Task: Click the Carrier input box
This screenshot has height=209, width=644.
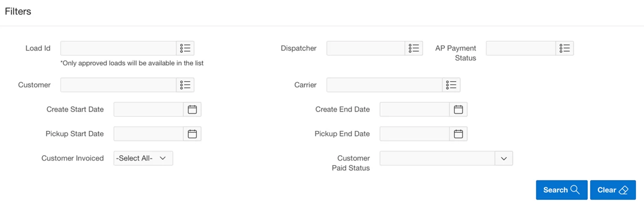Action: tap(385, 85)
